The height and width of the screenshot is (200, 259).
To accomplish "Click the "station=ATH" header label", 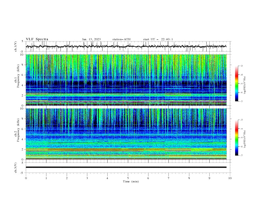I will 121,39.
